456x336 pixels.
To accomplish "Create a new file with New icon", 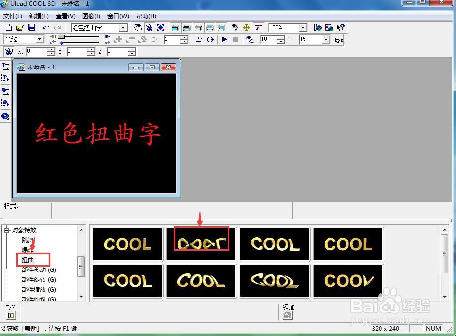I will 9,28.
